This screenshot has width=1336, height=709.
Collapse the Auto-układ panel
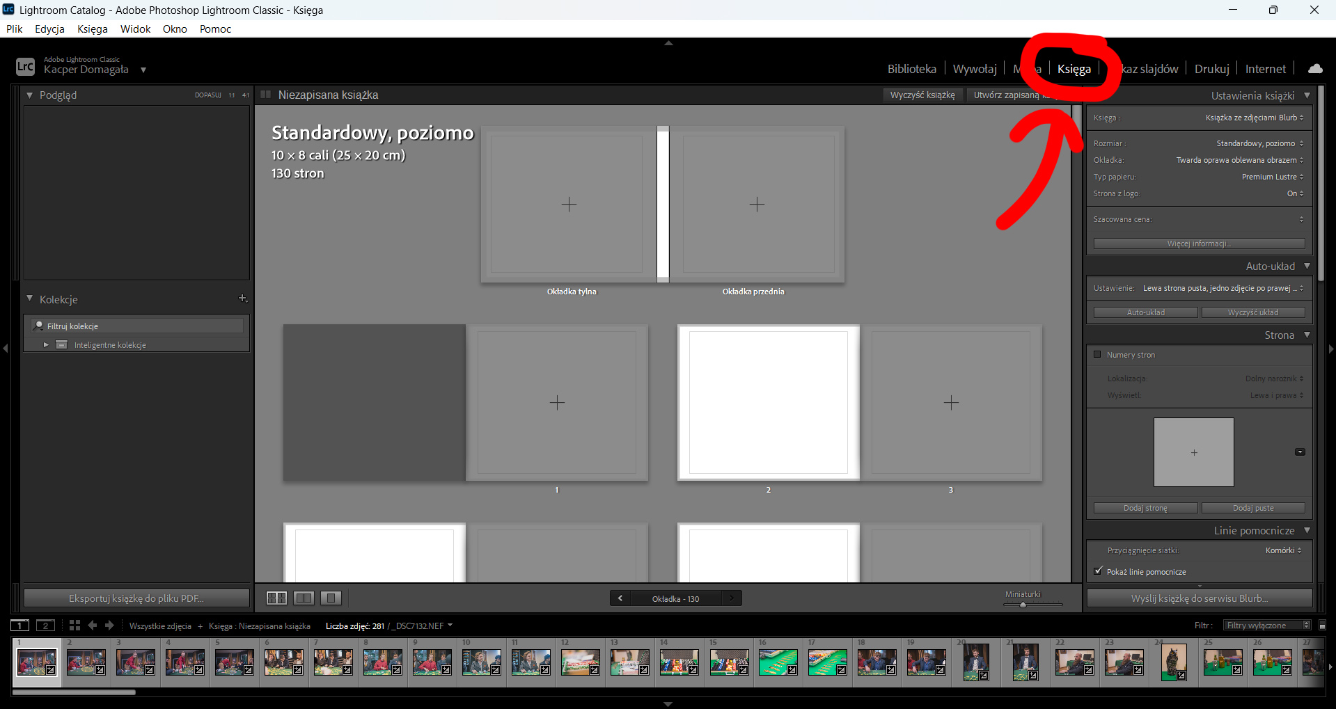coord(1307,266)
